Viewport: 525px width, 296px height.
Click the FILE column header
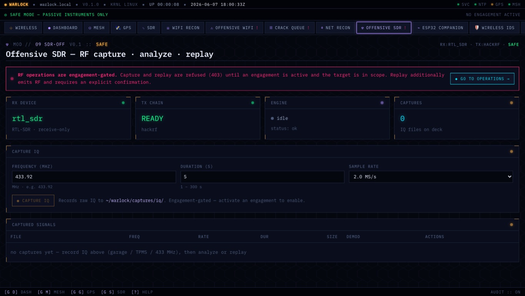pos(16,236)
